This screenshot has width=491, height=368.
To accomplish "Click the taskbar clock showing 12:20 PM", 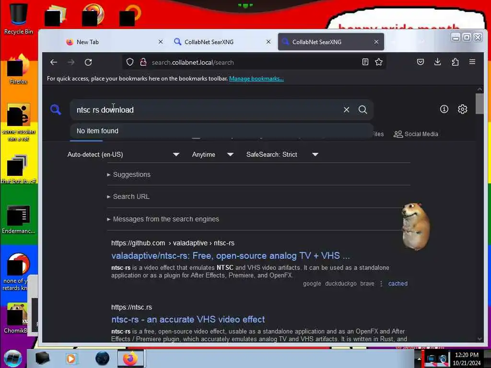I will coord(467,359).
